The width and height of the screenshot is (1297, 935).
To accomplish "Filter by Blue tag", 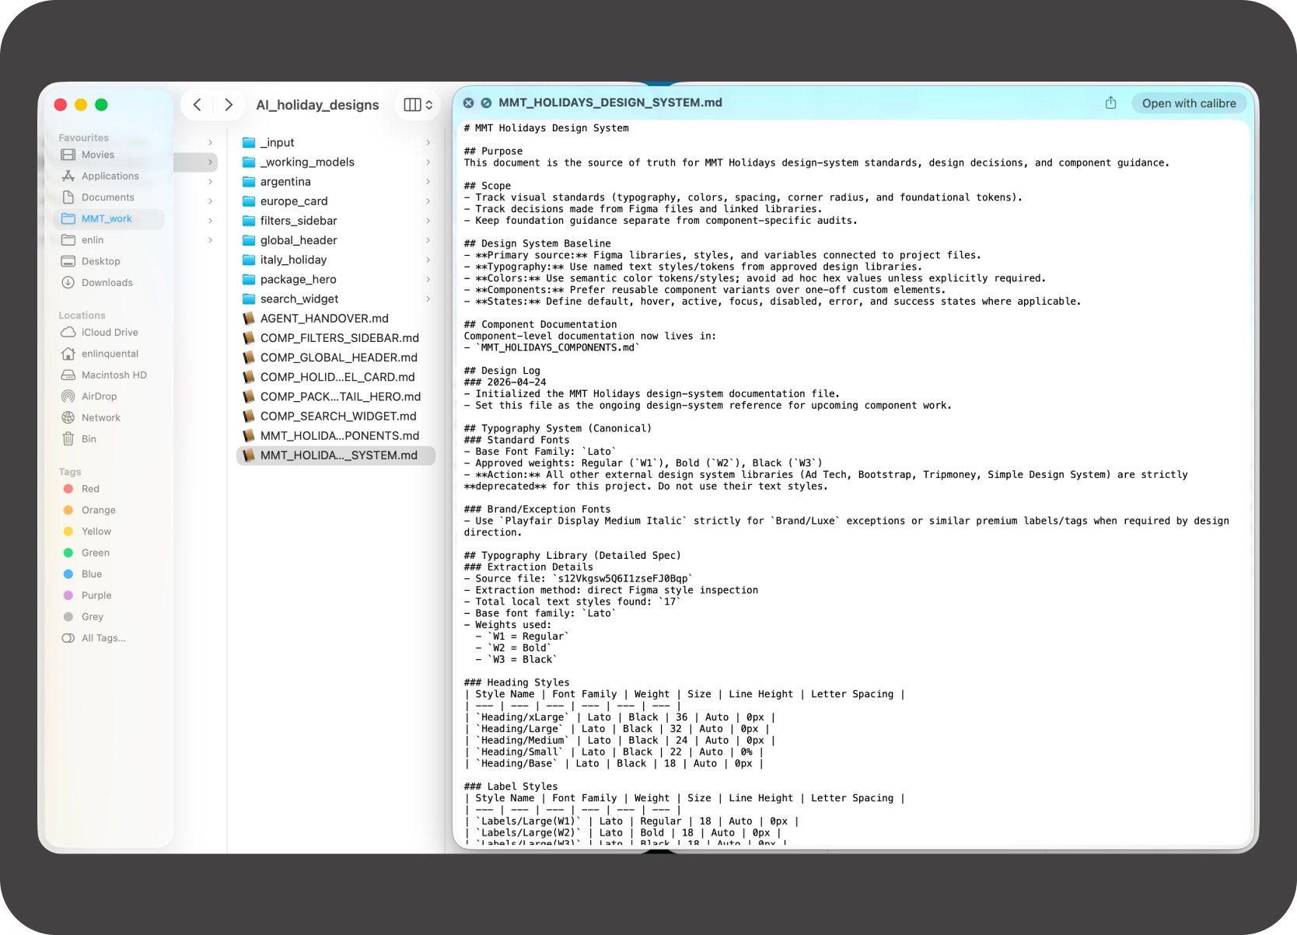I will coord(109,574).
